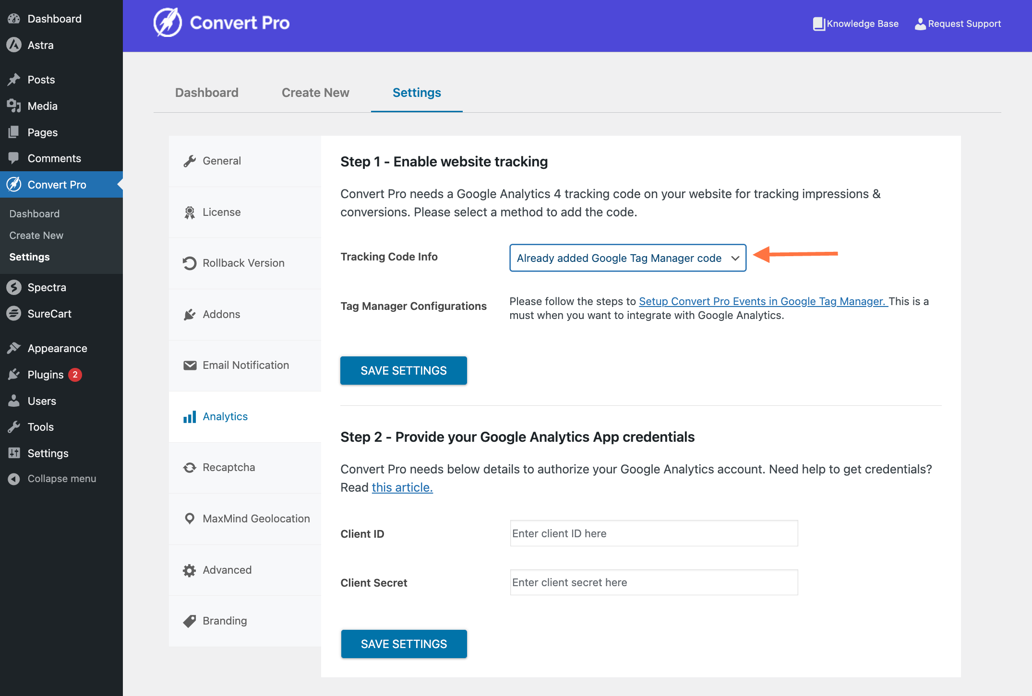Click the General wrench icon
This screenshot has height=696, width=1032.
(x=190, y=161)
